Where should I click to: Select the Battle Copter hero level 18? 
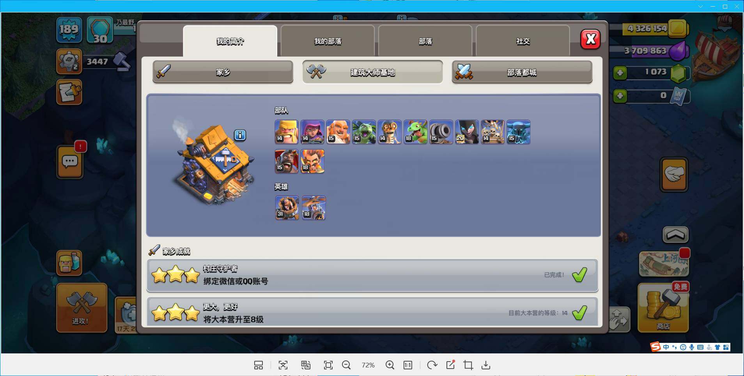[314, 208]
